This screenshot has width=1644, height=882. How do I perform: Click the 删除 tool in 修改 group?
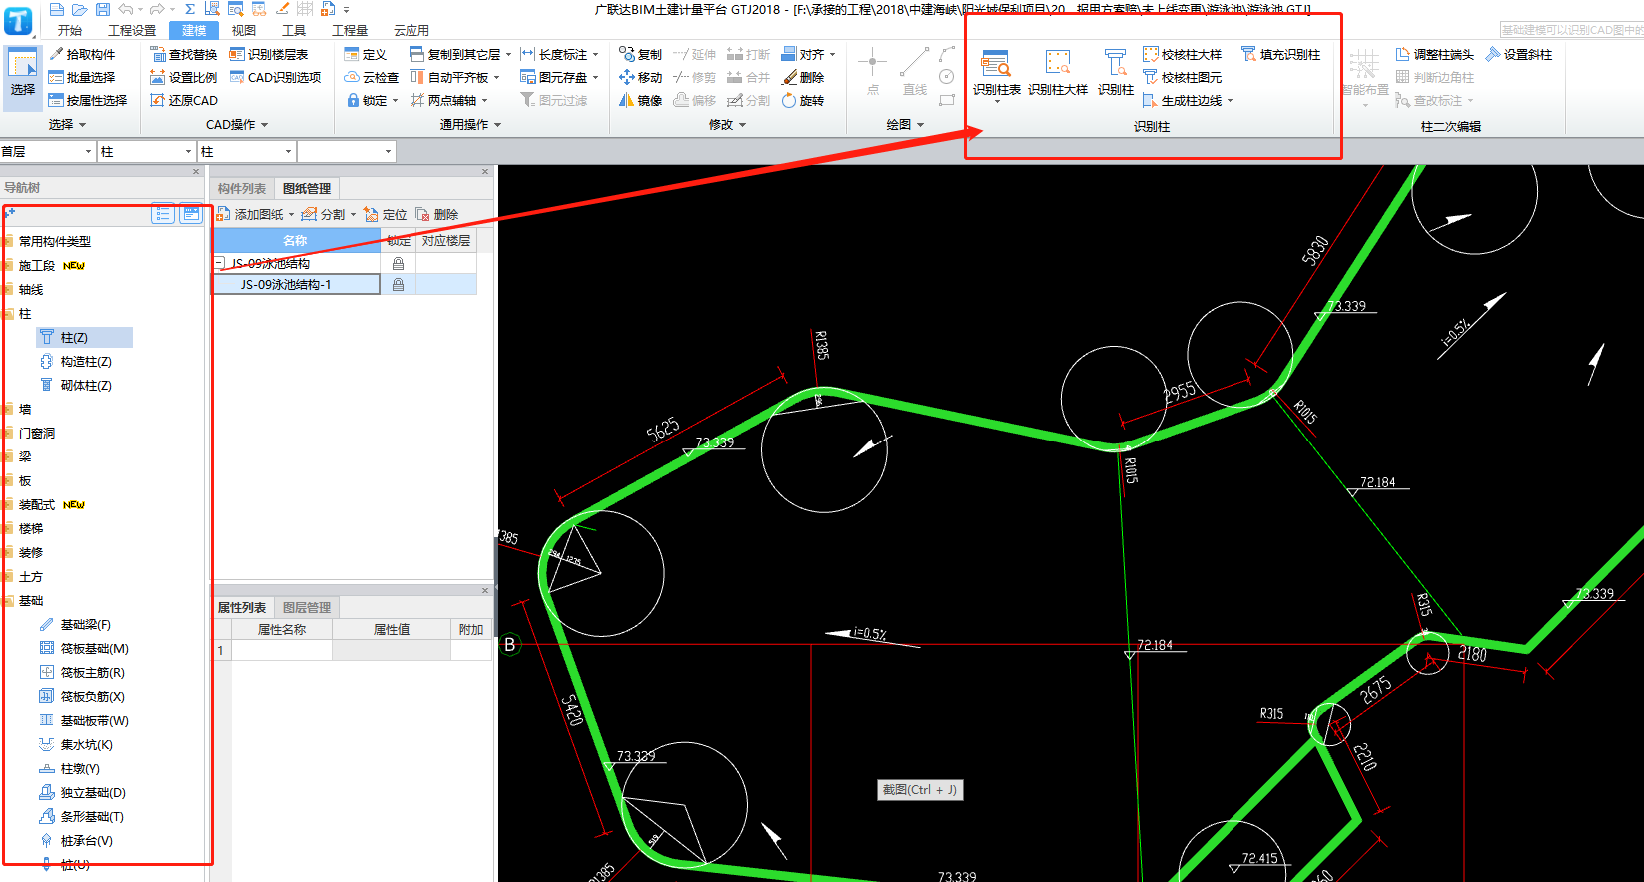(802, 77)
